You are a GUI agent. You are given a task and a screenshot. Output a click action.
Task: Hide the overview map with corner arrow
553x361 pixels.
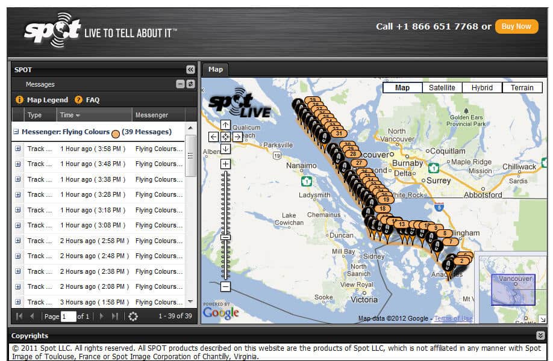pyautogui.click(x=542, y=319)
